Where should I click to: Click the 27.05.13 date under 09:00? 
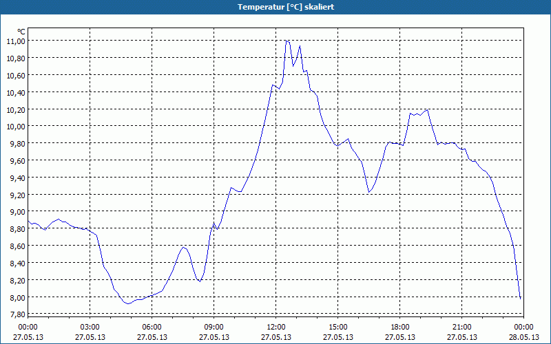coord(214,337)
